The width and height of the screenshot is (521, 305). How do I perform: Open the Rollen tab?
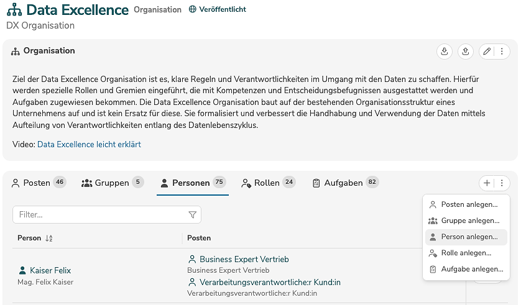pos(268,183)
